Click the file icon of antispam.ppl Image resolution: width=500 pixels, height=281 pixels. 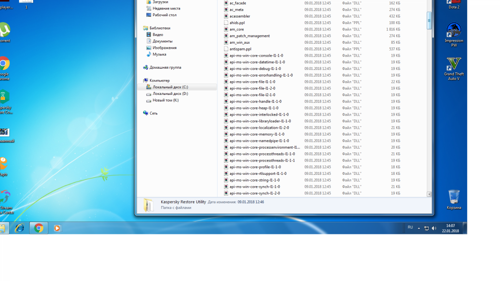point(226,49)
